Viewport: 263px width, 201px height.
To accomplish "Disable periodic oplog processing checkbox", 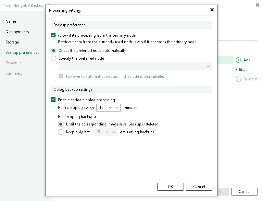I will tap(53, 100).
